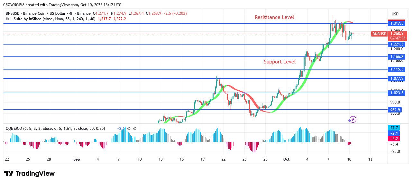This screenshot has height=183, width=412.
Task: Click the Sep label on the time axis
Action: click(77, 159)
